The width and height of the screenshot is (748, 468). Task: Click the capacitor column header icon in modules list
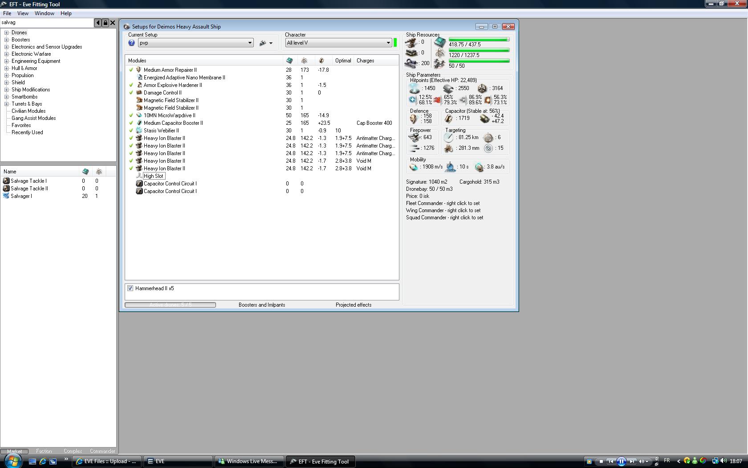(321, 61)
